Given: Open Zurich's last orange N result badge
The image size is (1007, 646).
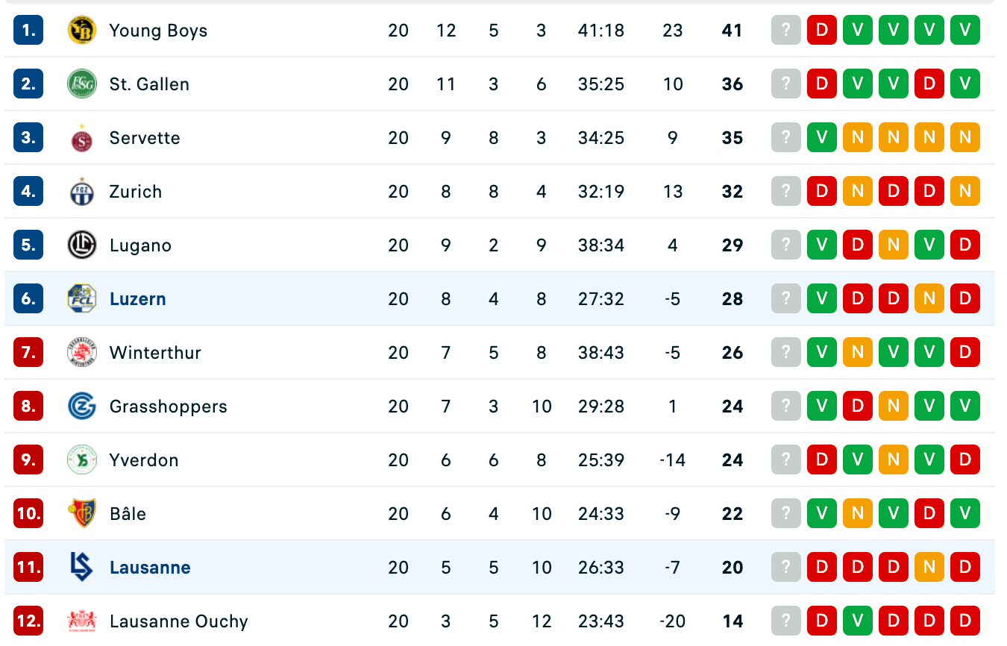Looking at the screenshot, I should (964, 192).
